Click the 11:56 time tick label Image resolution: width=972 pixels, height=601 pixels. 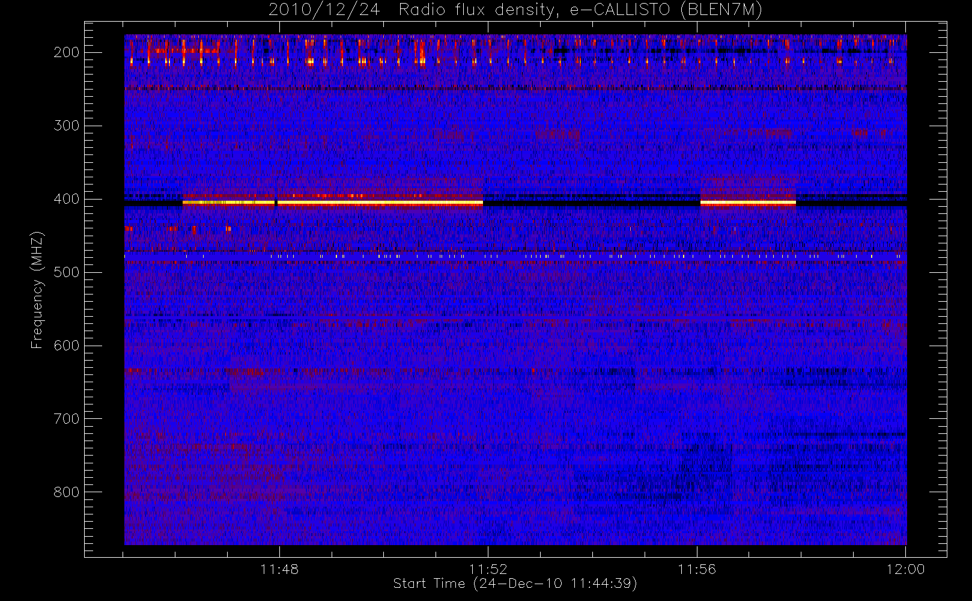pos(697,569)
